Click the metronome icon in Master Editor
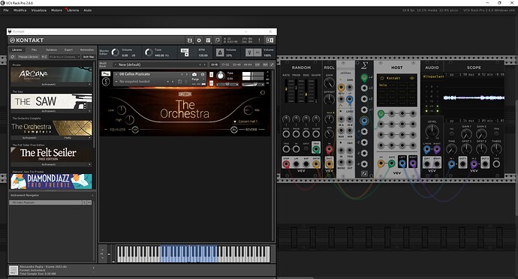 220,52
